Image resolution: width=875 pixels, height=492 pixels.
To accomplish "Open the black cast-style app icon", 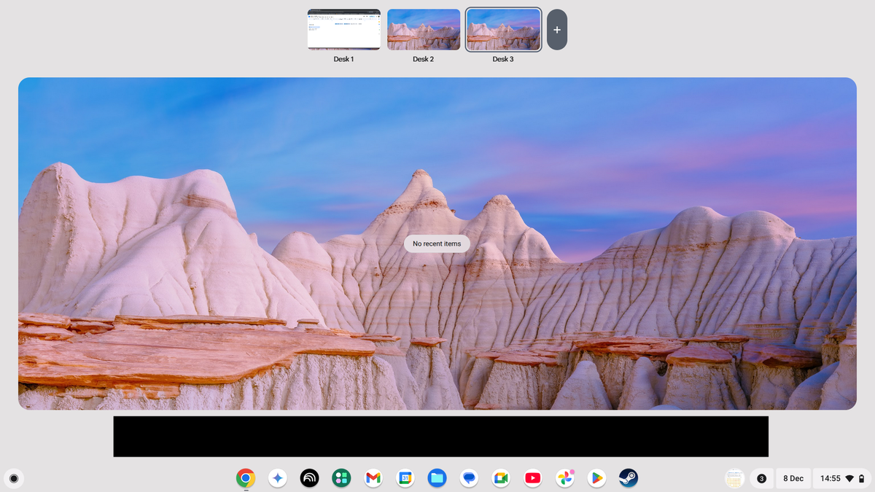I will [x=309, y=478].
